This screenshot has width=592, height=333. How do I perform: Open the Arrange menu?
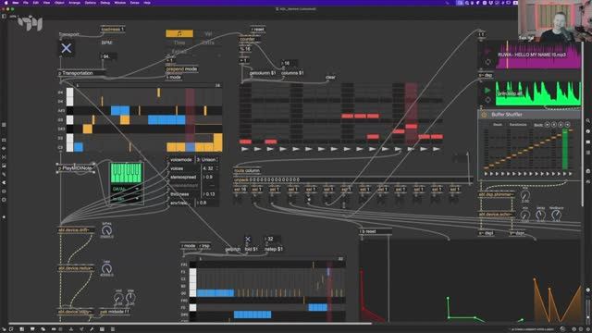[74, 3]
